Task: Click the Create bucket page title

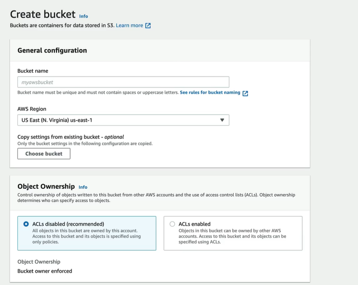Action: [x=43, y=14]
